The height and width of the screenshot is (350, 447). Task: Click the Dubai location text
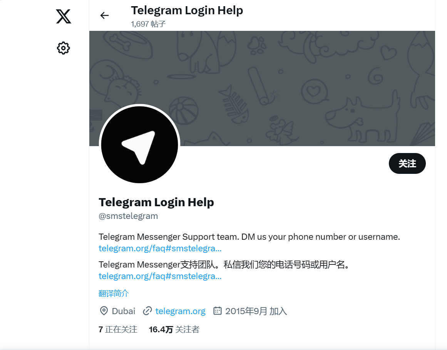tap(124, 311)
